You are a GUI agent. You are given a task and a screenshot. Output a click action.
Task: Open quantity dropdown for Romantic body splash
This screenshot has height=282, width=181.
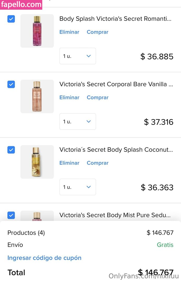tap(77, 56)
